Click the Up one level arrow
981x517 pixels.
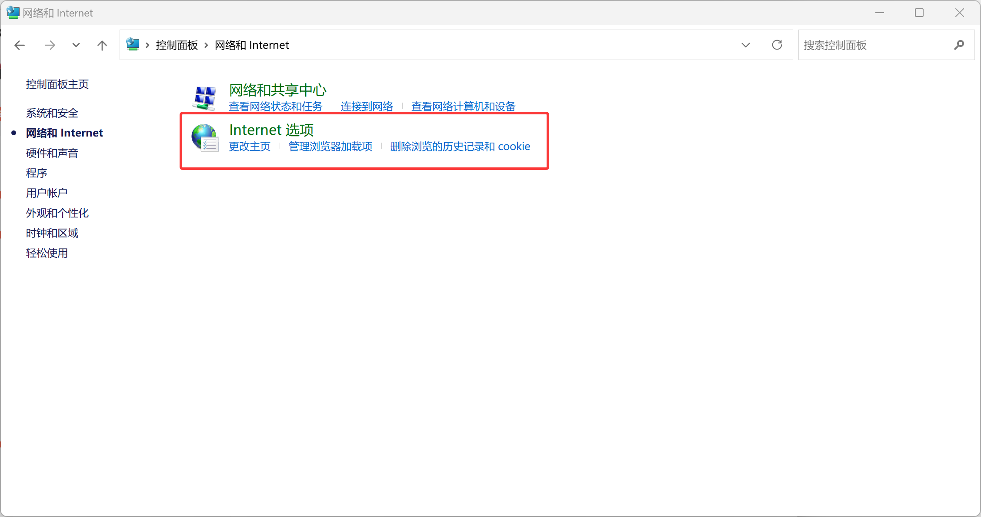[x=102, y=45]
